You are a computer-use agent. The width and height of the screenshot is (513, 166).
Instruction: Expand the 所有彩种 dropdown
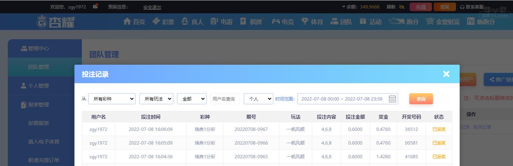coord(112,99)
